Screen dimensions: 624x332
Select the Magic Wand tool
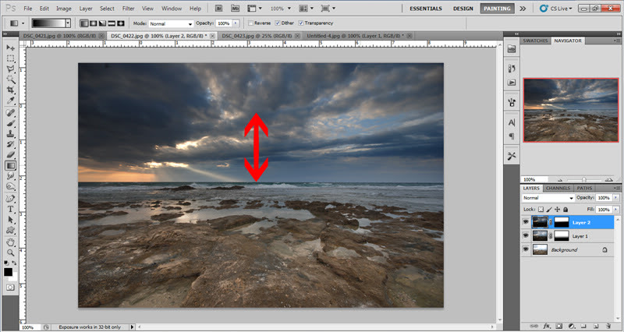pos(10,80)
